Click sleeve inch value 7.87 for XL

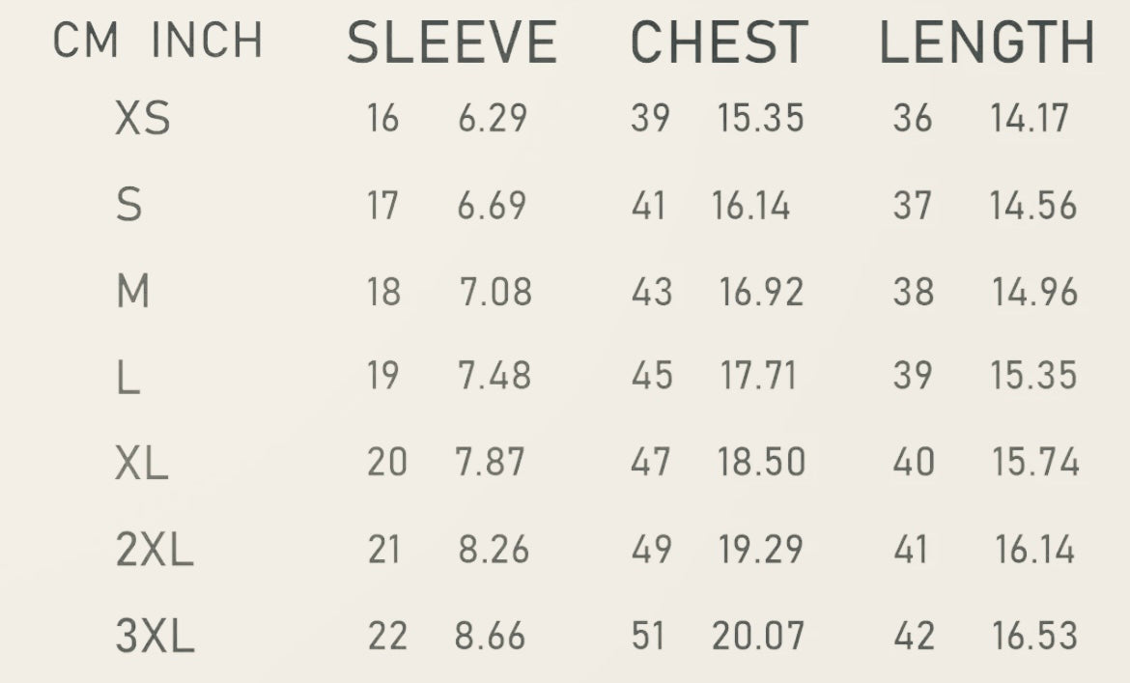coord(490,463)
